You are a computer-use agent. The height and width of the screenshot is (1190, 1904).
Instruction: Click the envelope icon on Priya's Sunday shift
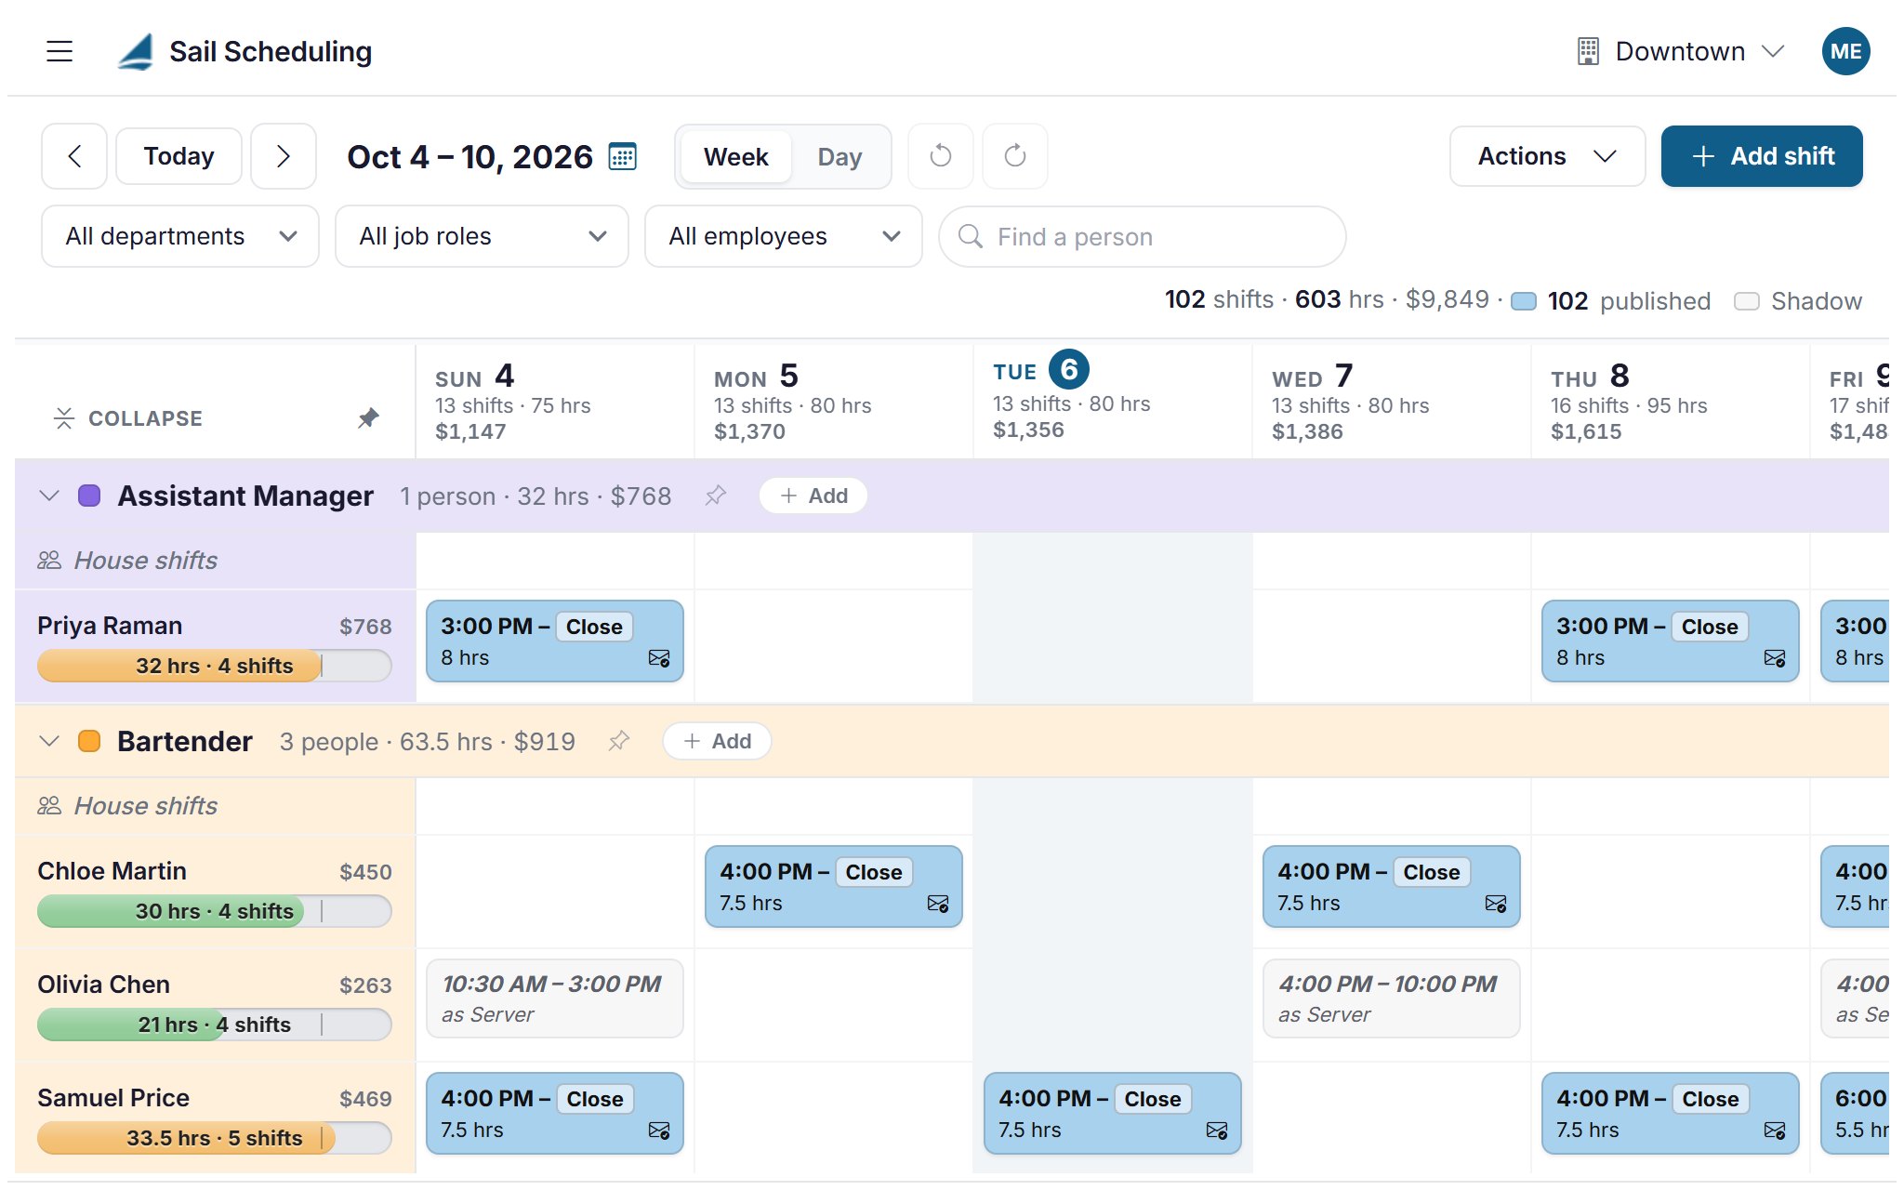click(x=659, y=658)
